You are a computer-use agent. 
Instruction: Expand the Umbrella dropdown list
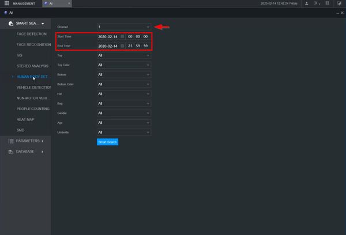coord(124,132)
